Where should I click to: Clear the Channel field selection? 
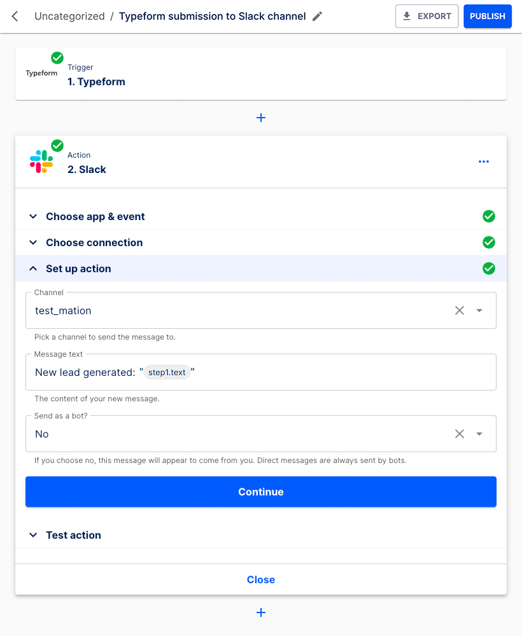(460, 310)
